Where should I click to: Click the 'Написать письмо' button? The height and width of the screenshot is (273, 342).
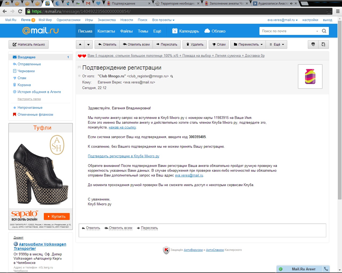coord(29,45)
